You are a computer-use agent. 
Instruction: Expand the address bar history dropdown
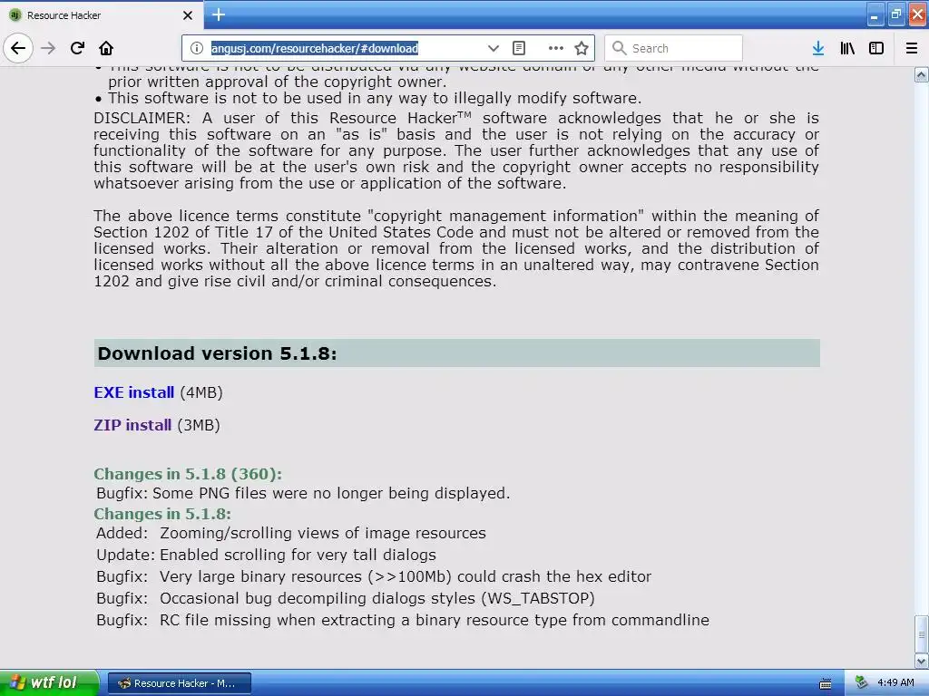point(493,48)
